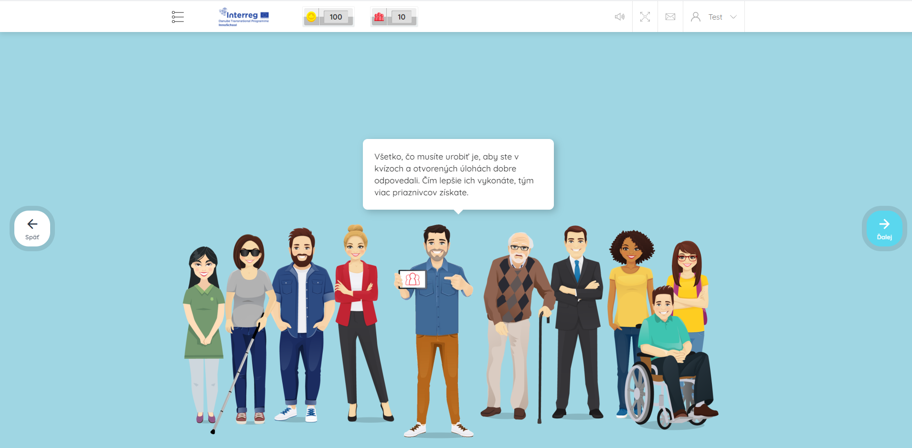The height and width of the screenshot is (448, 912).
Task: Select the elderly man with a cane
Action: pos(516,310)
